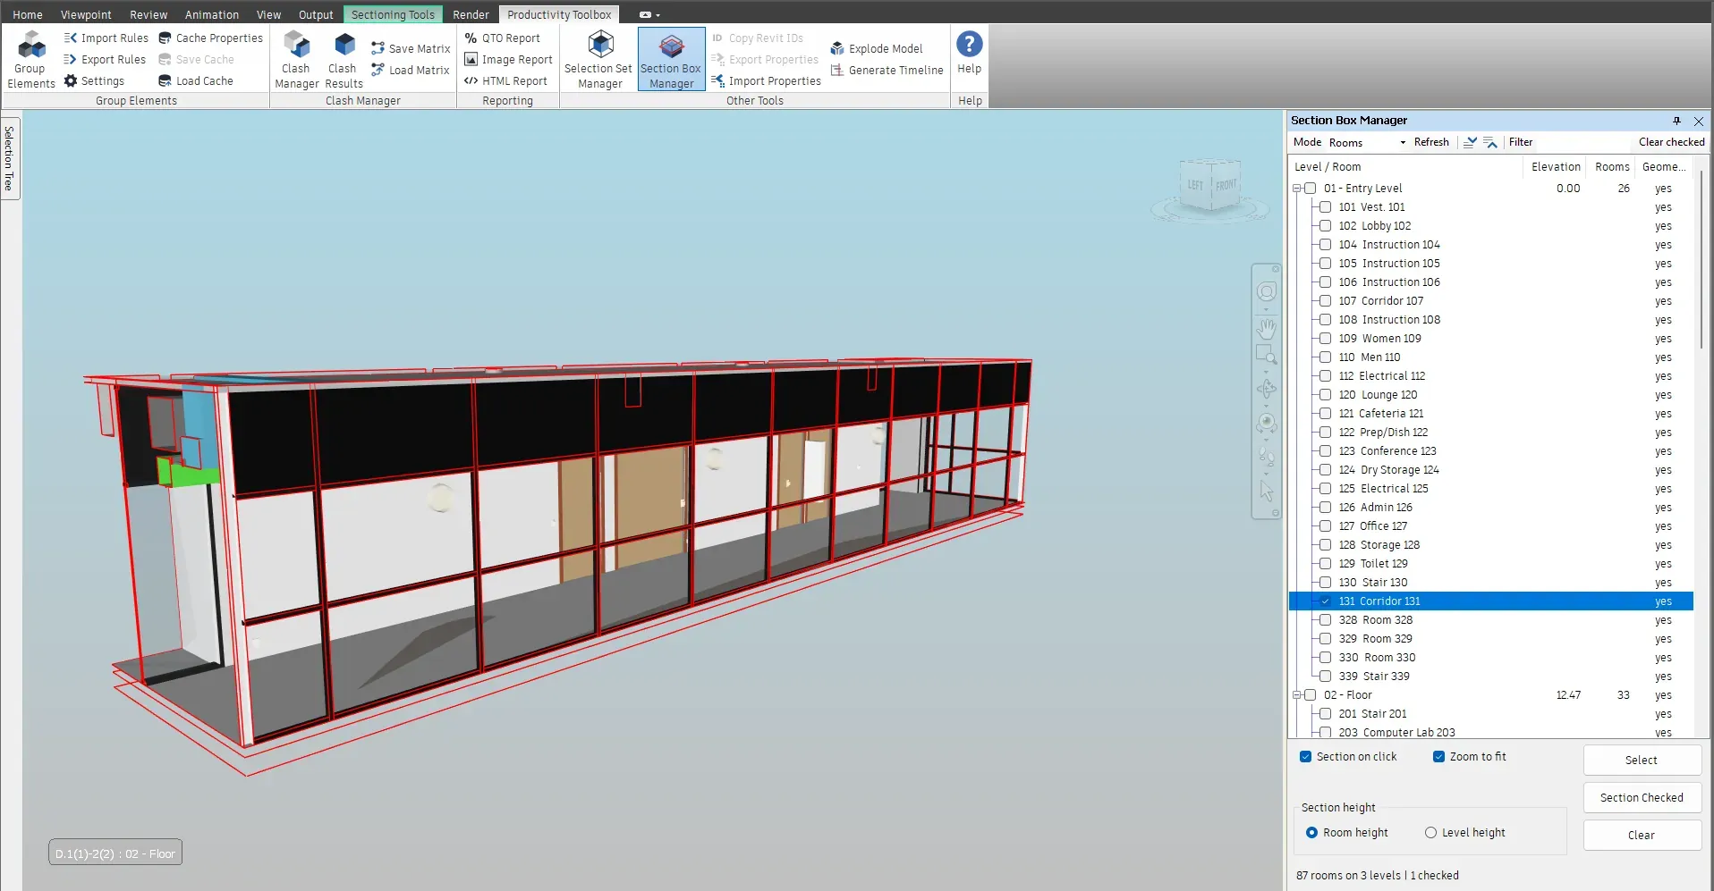
Task: Select the Level height radio button
Action: tap(1430, 832)
